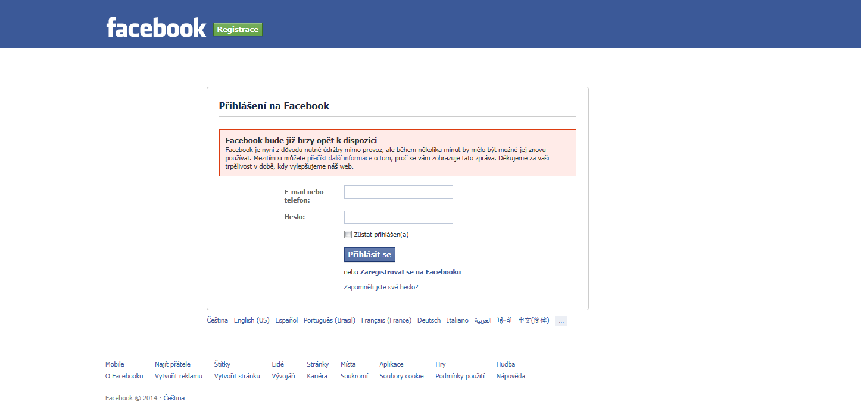Open the Štítky footer link

222,364
